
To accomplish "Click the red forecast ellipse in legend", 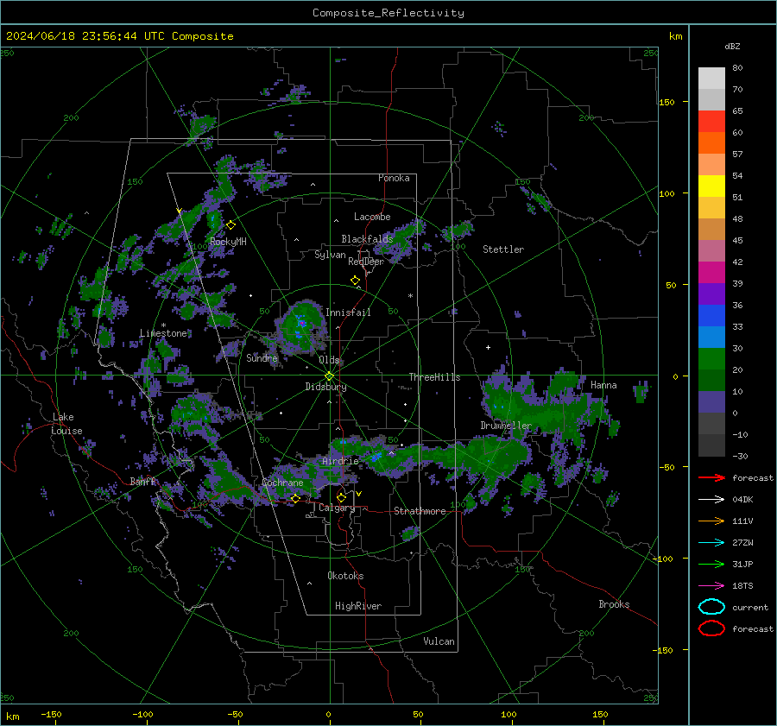I will pos(711,628).
